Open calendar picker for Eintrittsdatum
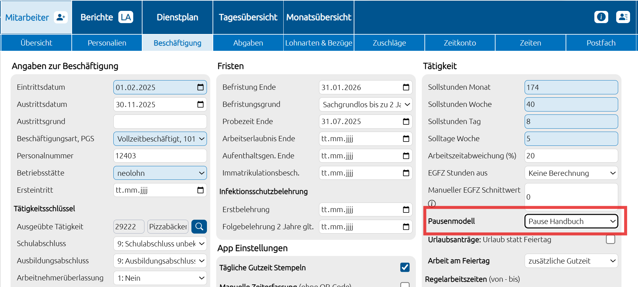Screen dimensions: 638x287 [200, 87]
